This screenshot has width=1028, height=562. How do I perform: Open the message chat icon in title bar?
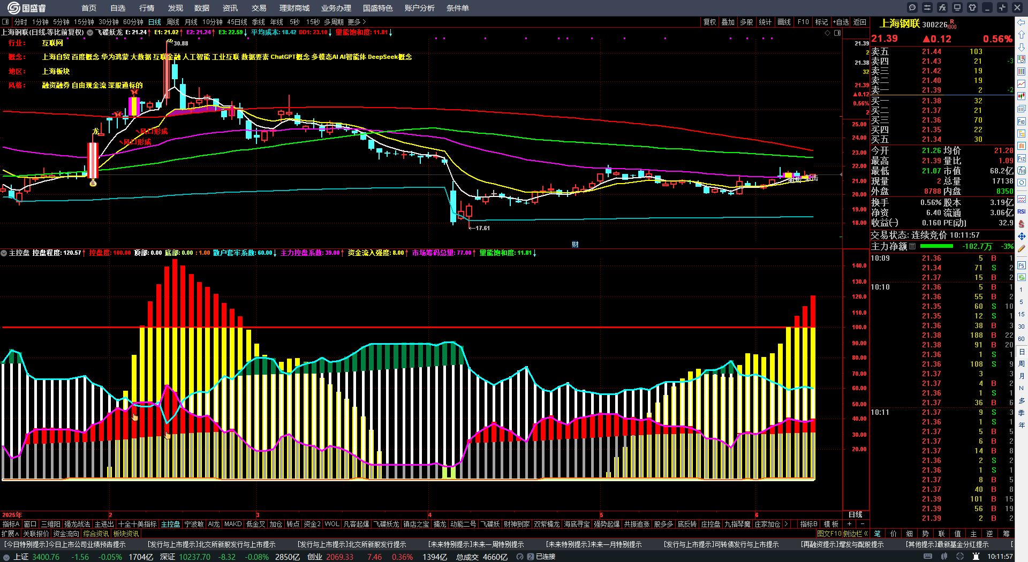pos(912,7)
